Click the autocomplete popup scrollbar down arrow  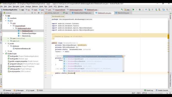[x=123, y=71]
